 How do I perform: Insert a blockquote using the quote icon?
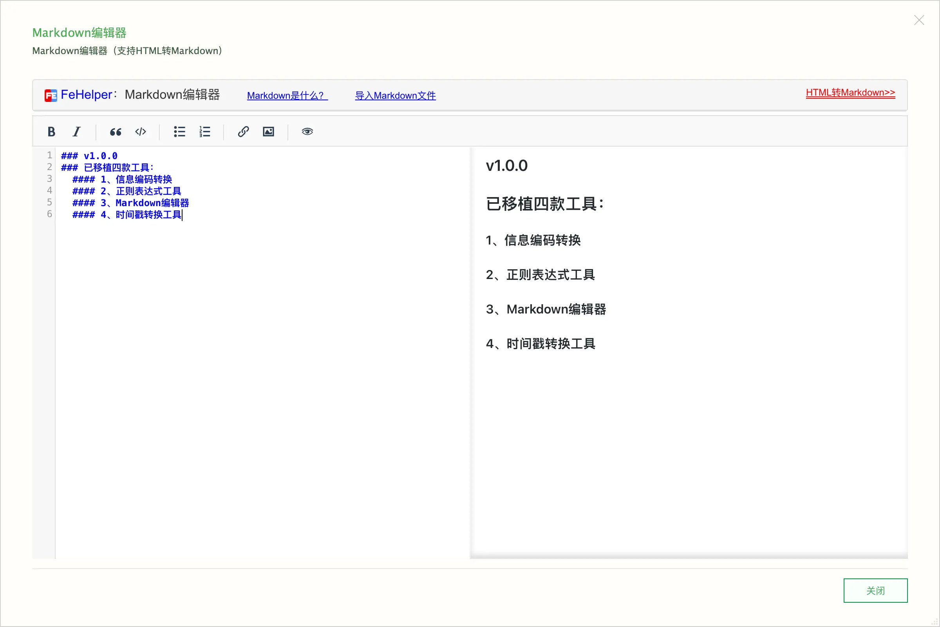click(x=116, y=132)
